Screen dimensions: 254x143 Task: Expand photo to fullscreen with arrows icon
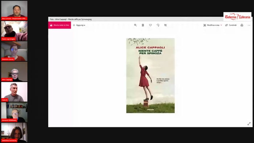tap(249, 124)
